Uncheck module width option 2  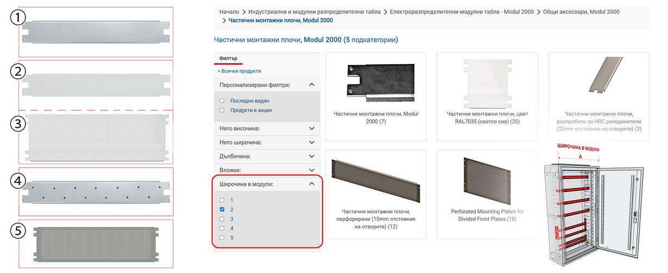(x=222, y=209)
